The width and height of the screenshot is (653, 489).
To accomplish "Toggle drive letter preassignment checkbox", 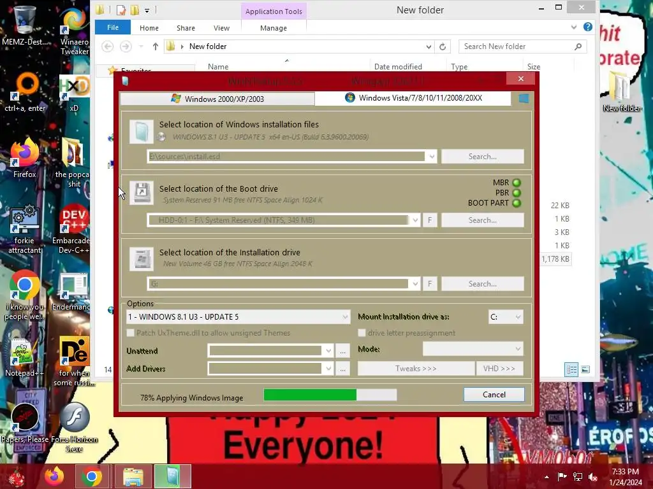I will pos(362,332).
